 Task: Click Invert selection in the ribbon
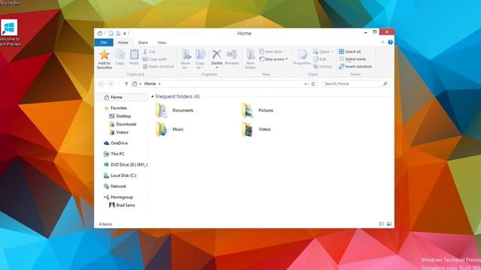[355, 67]
